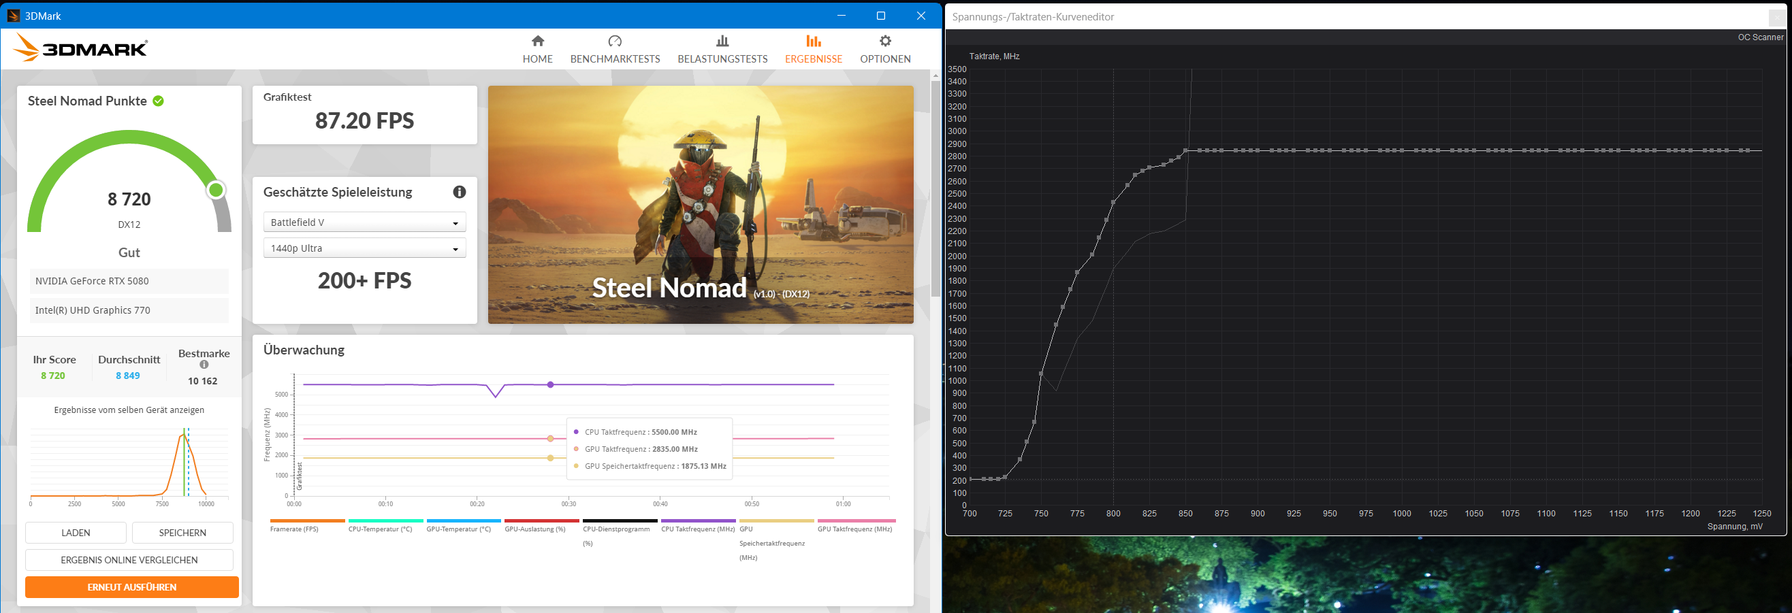Click the LADEN button
This screenshot has width=1792, height=613.
[76, 533]
